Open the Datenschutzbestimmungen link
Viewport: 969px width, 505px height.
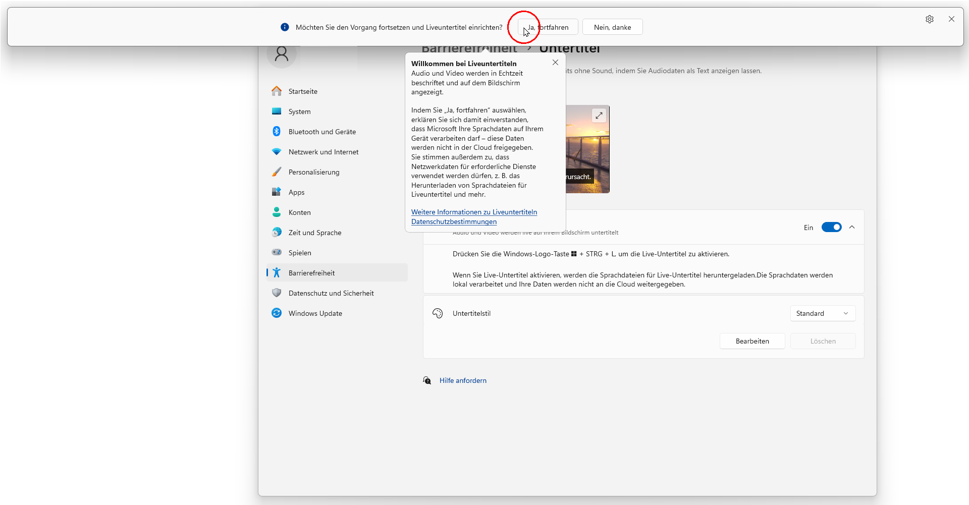(x=454, y=221)
